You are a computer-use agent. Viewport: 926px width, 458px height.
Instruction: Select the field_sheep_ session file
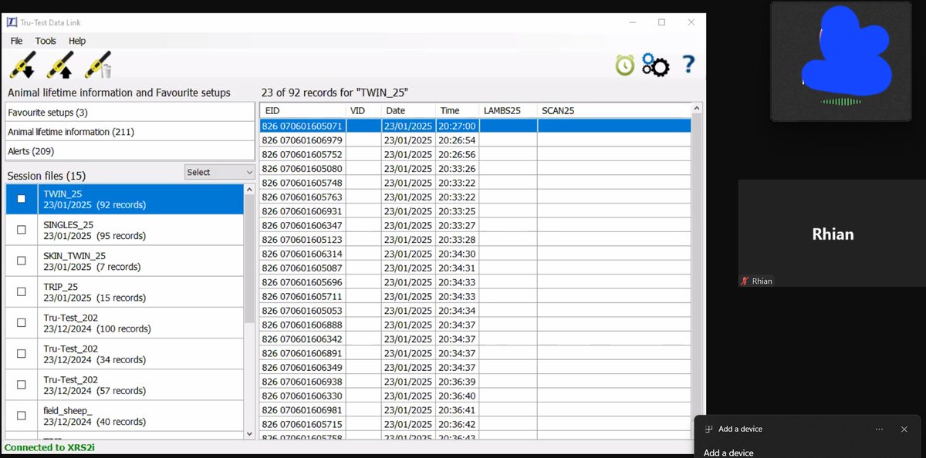124,415
